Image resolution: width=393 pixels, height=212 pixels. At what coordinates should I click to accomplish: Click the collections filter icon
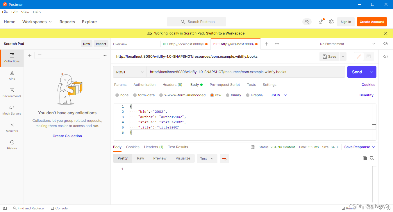[40, 55]
